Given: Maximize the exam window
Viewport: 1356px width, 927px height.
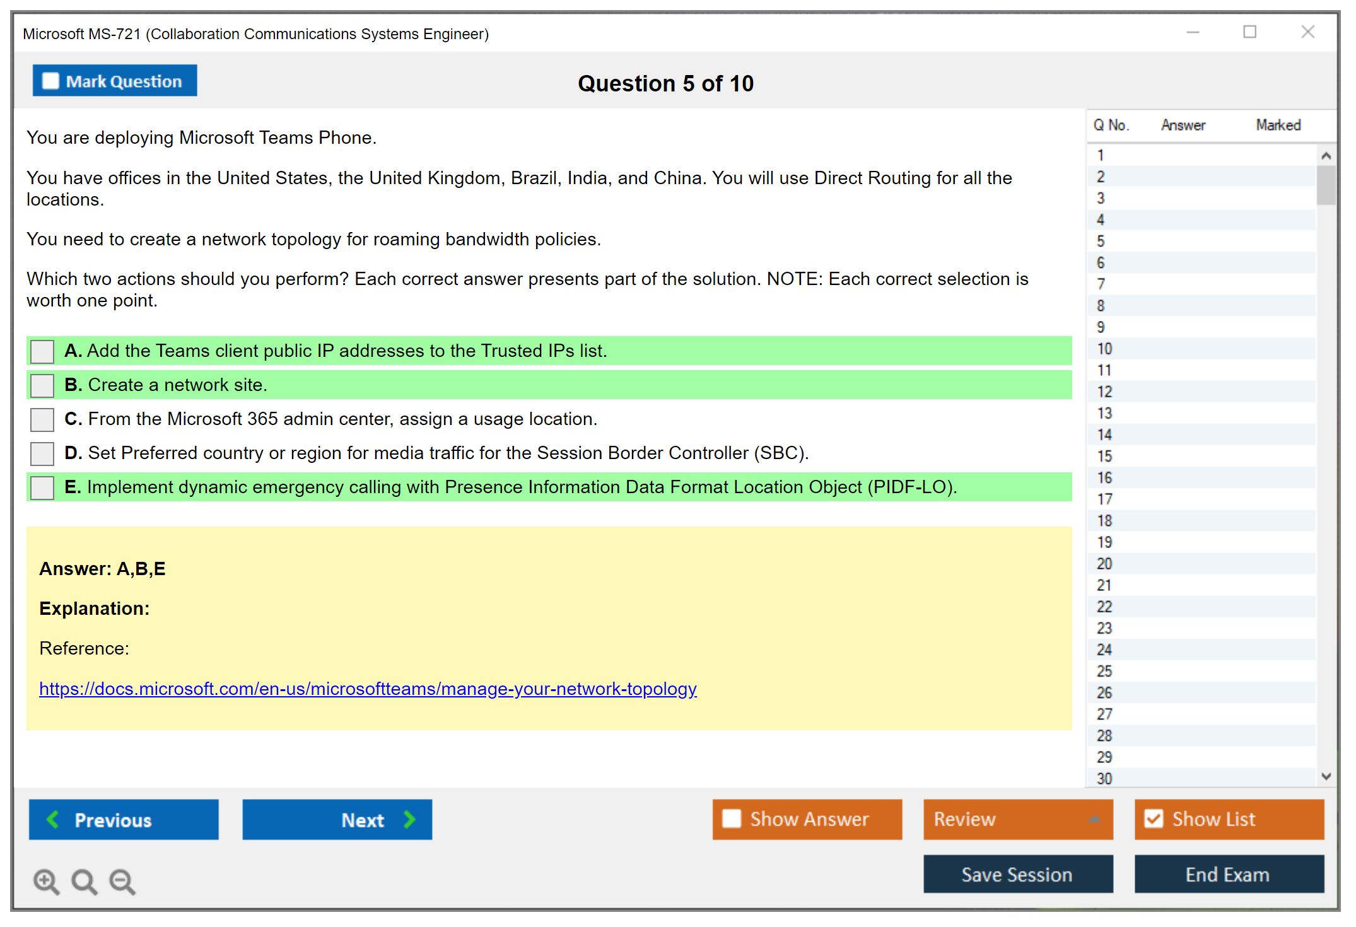Looking at the screenshot, I should coord(1249,32).
